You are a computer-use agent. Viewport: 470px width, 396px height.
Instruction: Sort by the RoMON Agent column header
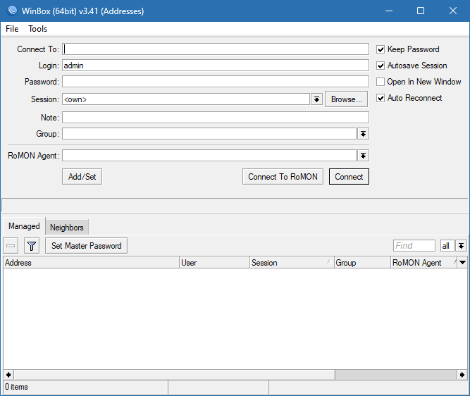pos(424,263)
